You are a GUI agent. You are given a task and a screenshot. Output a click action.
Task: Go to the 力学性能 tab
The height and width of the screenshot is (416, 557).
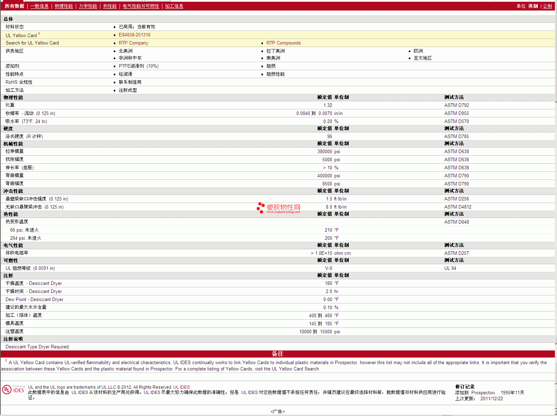point(88,6)
